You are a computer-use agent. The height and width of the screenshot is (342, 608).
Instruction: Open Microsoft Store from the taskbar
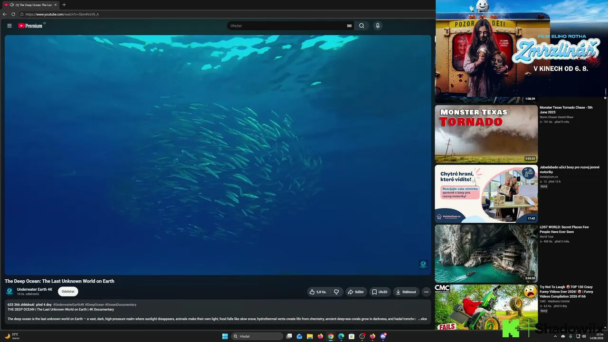click(351, 336)
